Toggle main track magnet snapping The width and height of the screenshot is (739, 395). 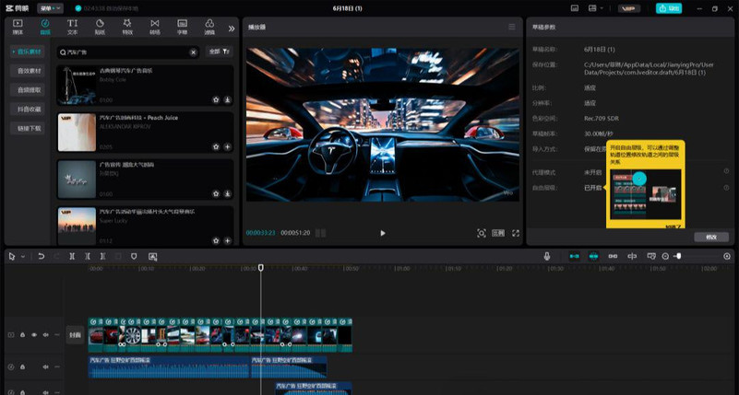pyautogui.click(x=574, y=256)
